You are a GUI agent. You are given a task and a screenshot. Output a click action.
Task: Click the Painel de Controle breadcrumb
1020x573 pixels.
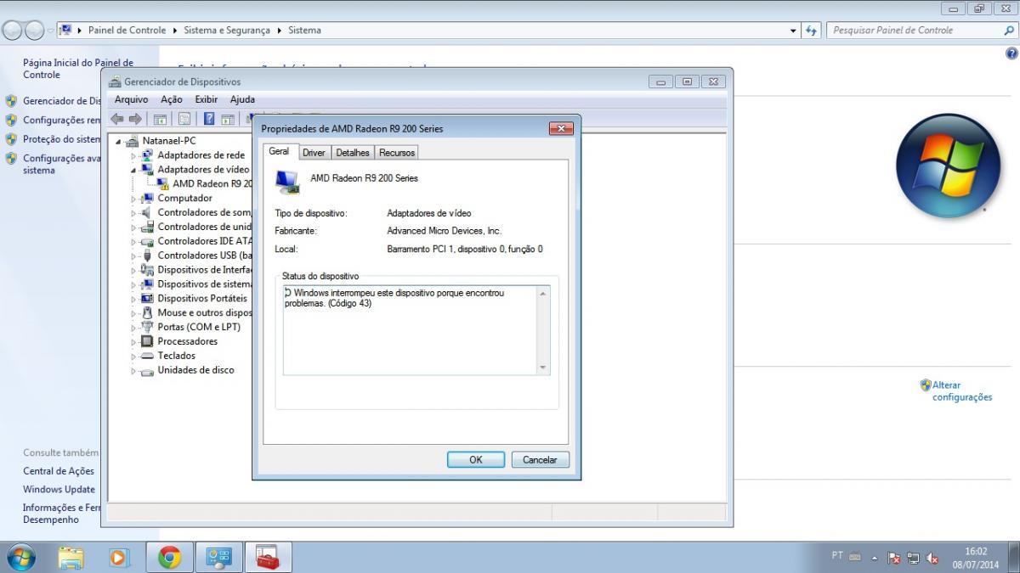tap(127, 31)
